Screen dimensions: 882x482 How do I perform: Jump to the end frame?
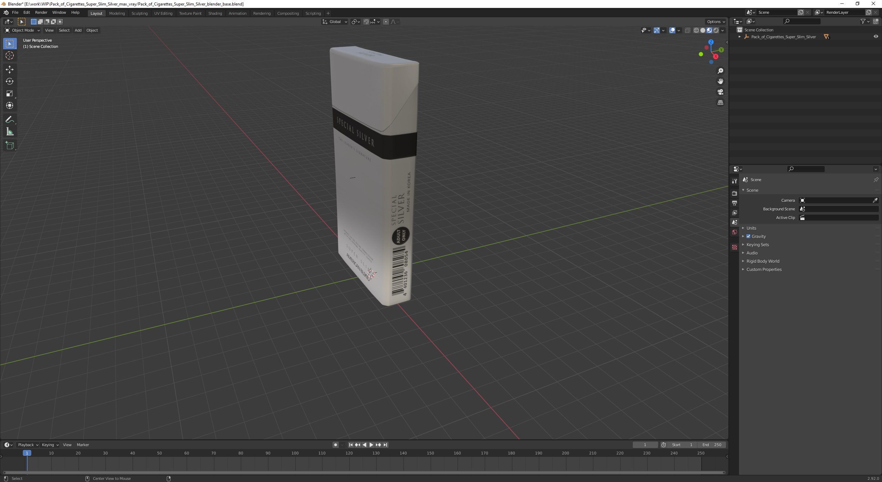(x=386, y=445)
